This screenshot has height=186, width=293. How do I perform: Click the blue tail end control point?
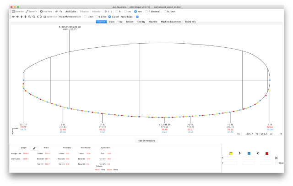click(23, 80)
